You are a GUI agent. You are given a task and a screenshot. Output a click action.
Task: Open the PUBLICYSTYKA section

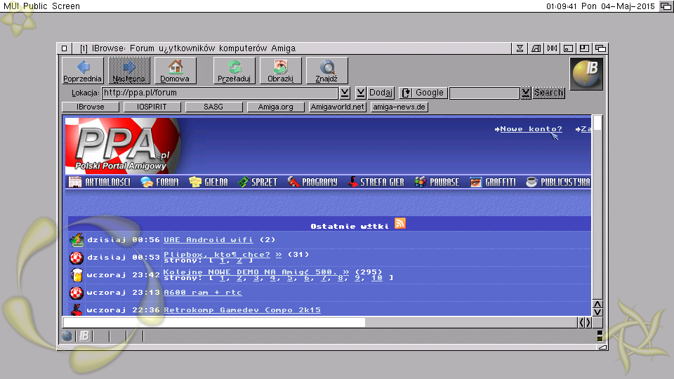click(558, 182)
